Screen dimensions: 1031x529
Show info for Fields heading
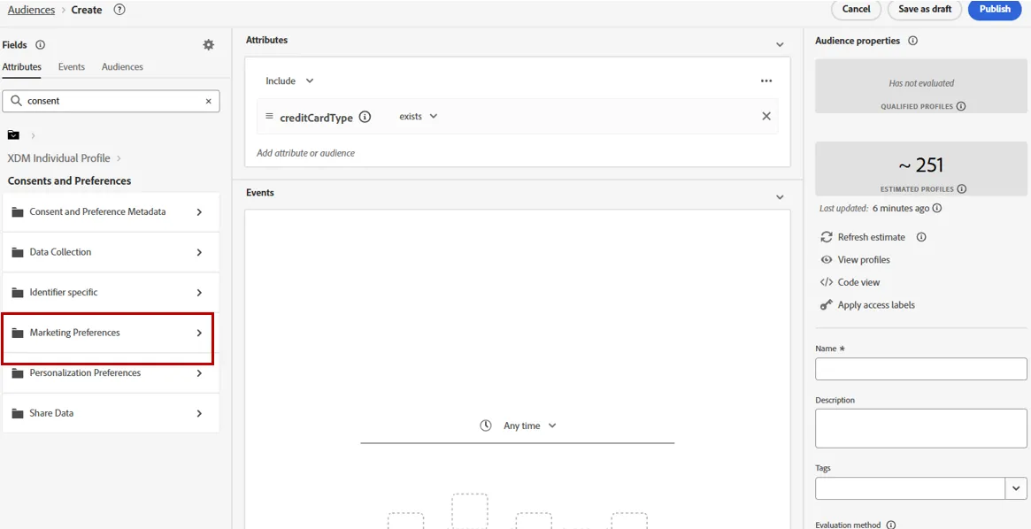pos(40,45)
